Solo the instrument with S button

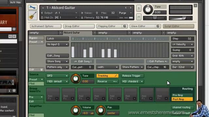[x=139, y=8]
